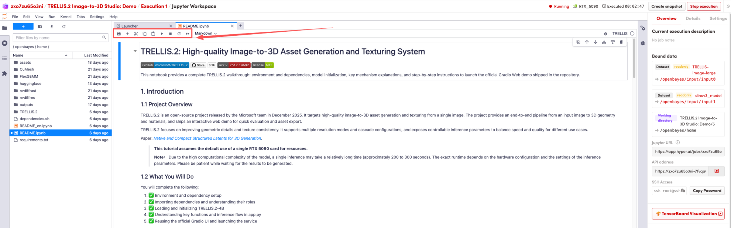Run the selected cell
Image resolution: width=731 pixels, height=228 pixels.
tap(162, 34)
